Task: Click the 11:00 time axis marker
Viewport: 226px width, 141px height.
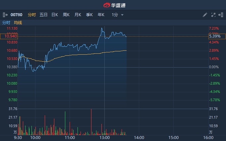Action: coord(70,137)
